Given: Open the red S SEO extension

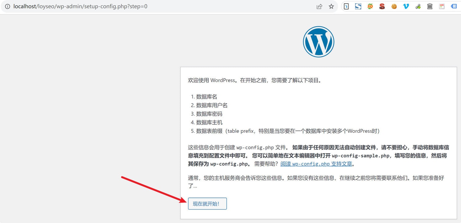Looking at the screenshot, I should coord(382,6).
